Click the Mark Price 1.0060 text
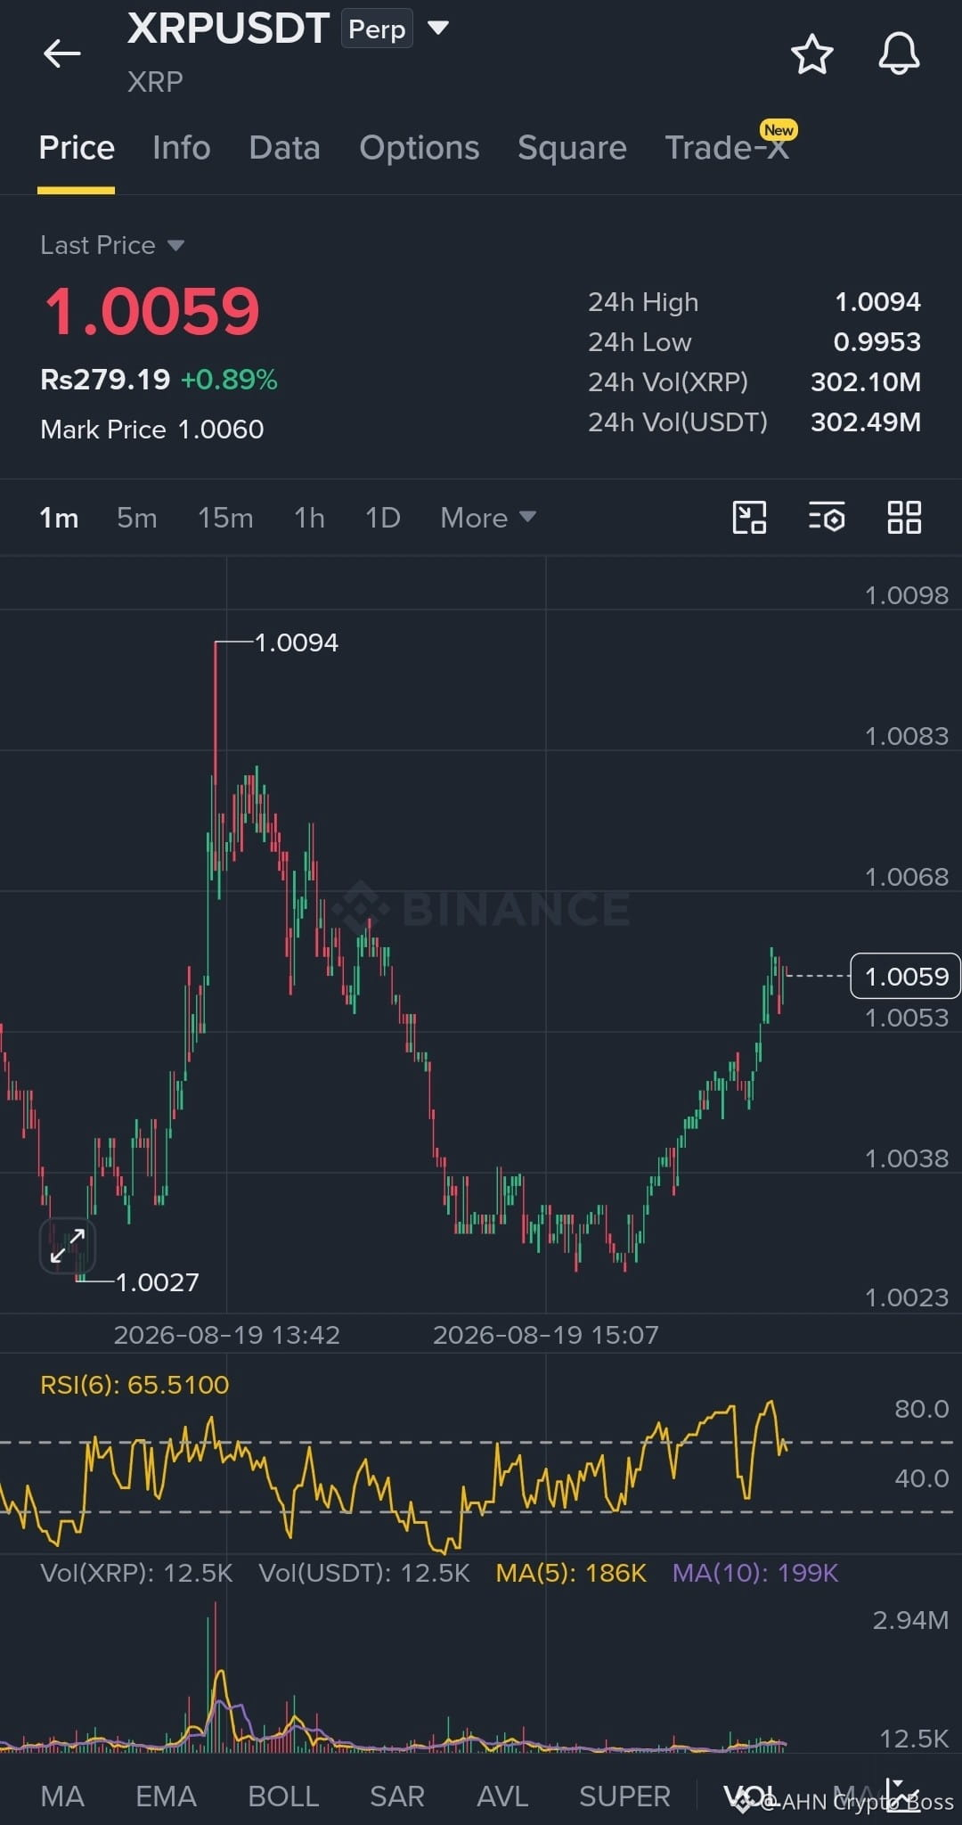 152,430
